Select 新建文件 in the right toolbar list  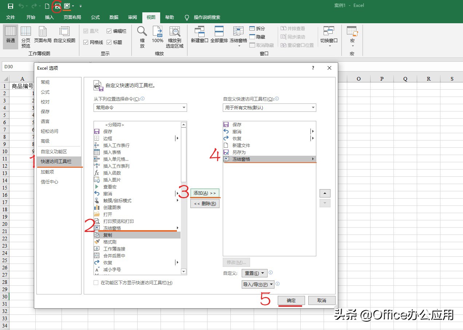point(269,145)
